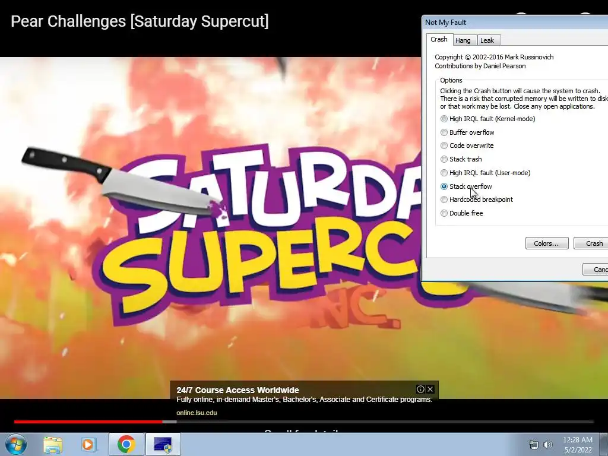Open the network status tray icon
This screenshot has height=456, width=608.
click(x=534, y=444)
